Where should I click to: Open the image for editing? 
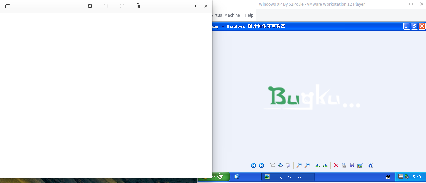360,165
